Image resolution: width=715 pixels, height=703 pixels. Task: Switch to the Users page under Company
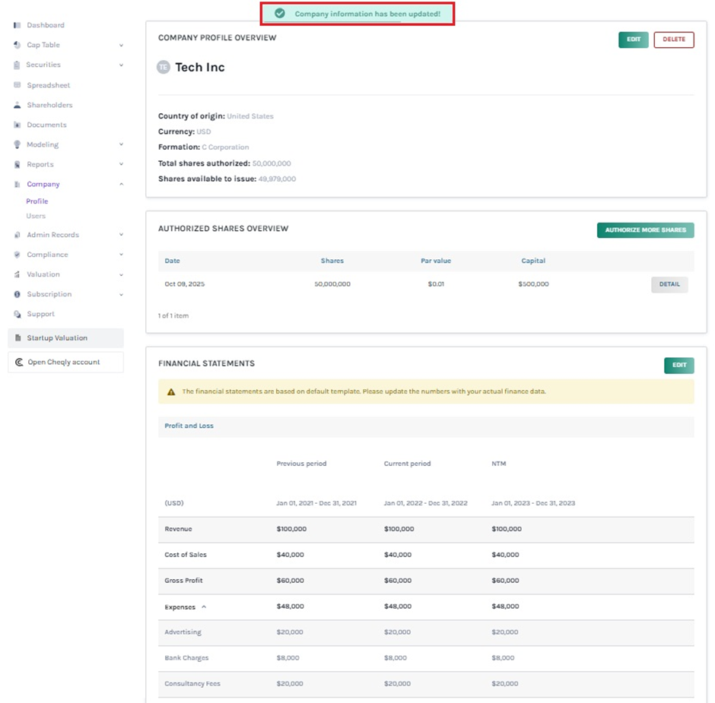click(37, 216)
